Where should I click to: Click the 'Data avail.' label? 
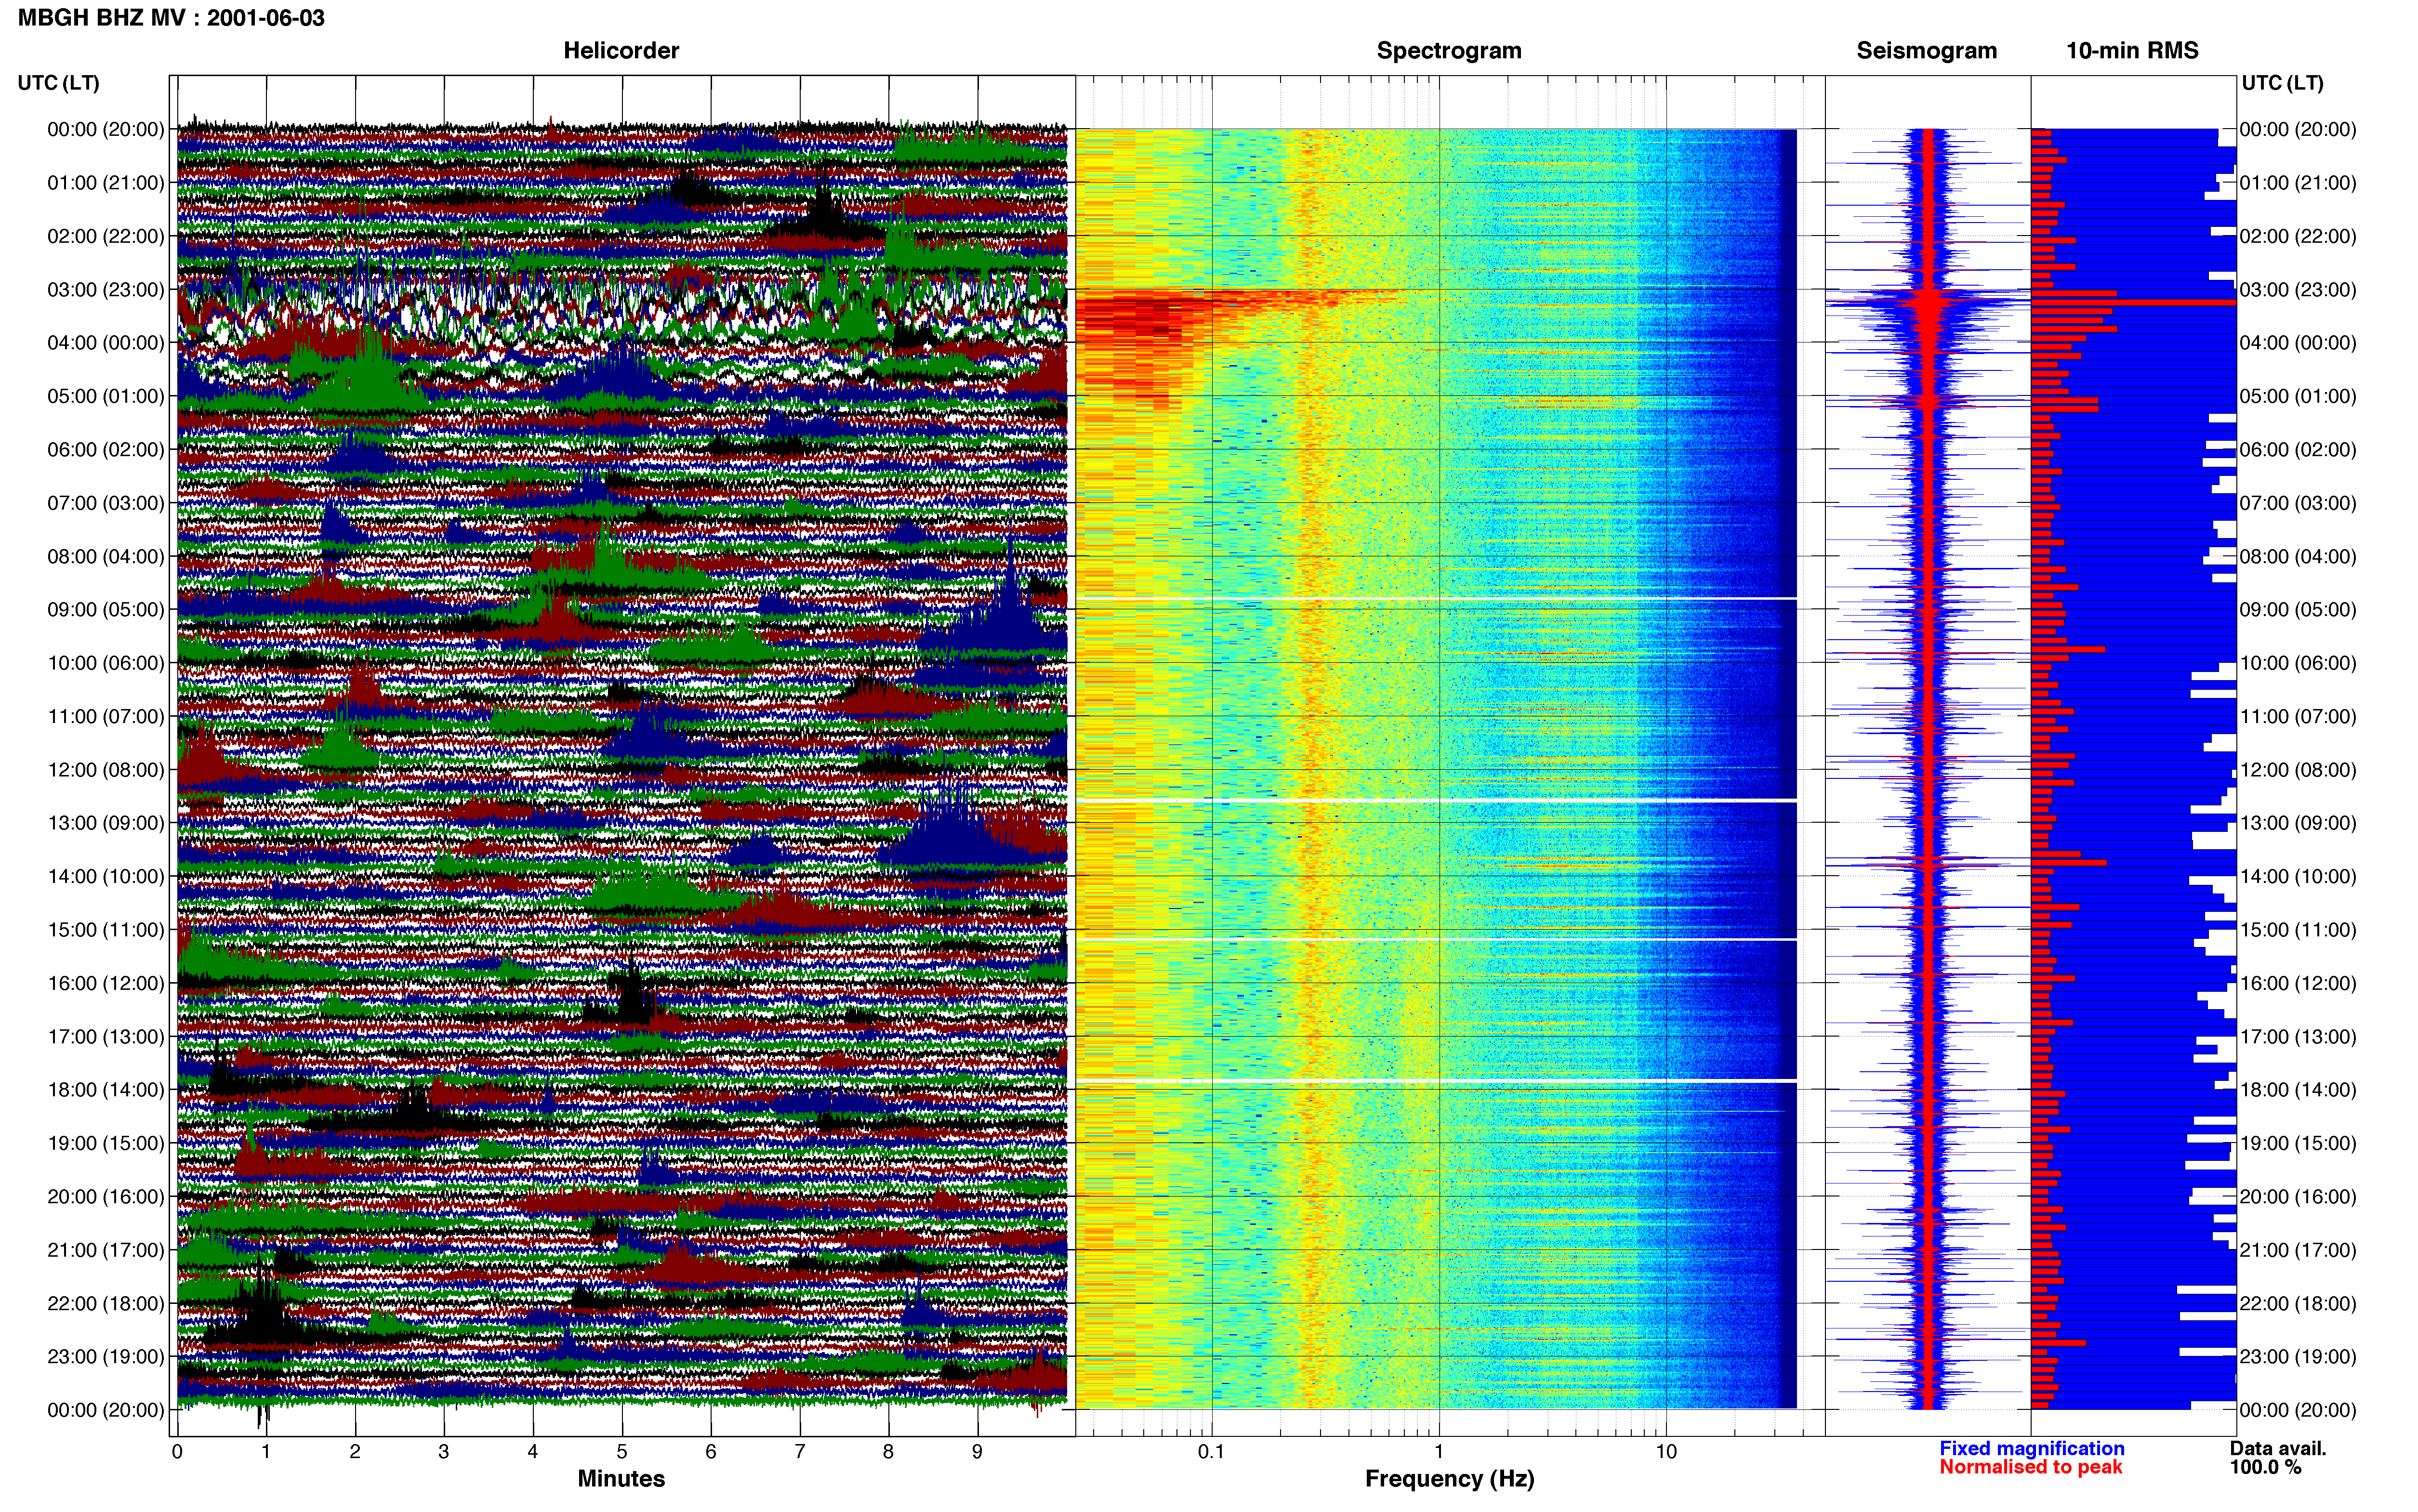2278,1448
